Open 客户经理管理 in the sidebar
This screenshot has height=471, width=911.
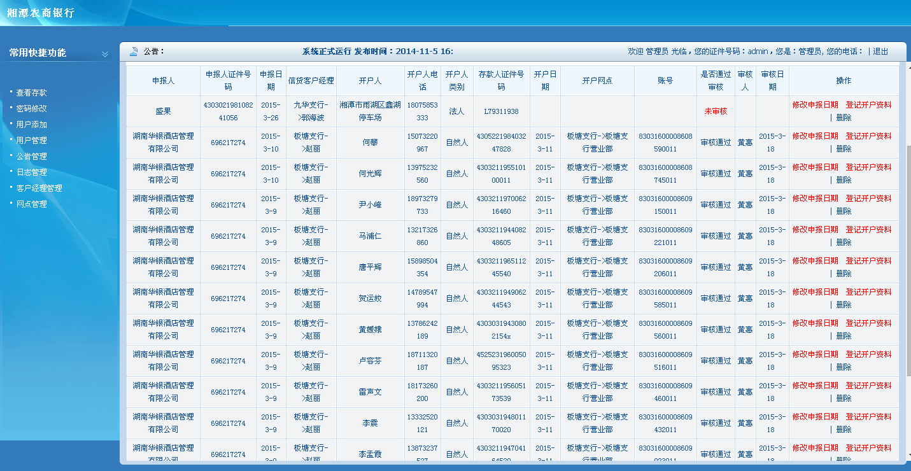39,188
